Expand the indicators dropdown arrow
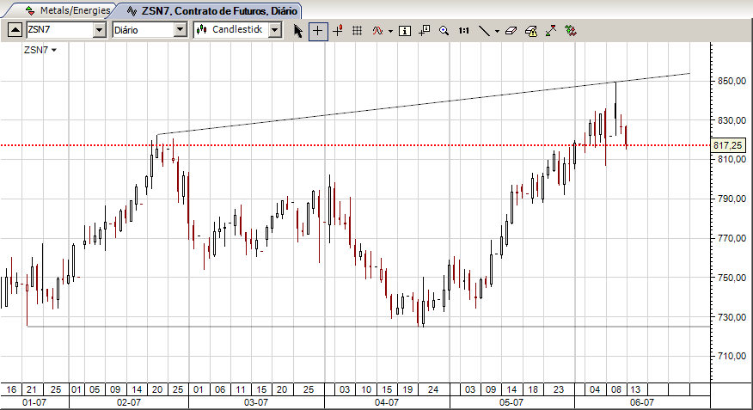Image resolution: width=753 pixels, height=410 pixels. click(x=390, y=31)
